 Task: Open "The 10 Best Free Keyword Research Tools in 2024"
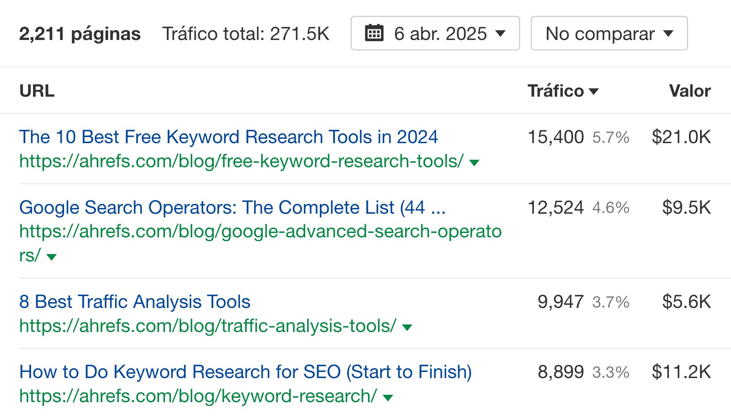tap(228, 137)
